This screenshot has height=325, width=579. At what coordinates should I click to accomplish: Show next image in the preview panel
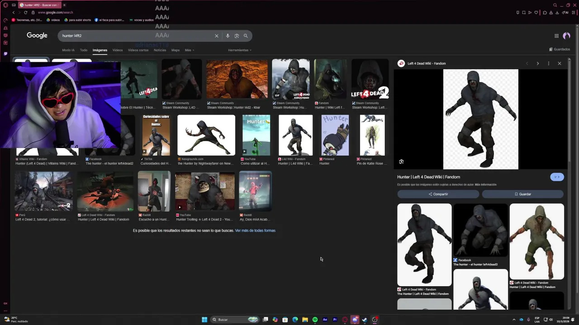click(537, 64)
